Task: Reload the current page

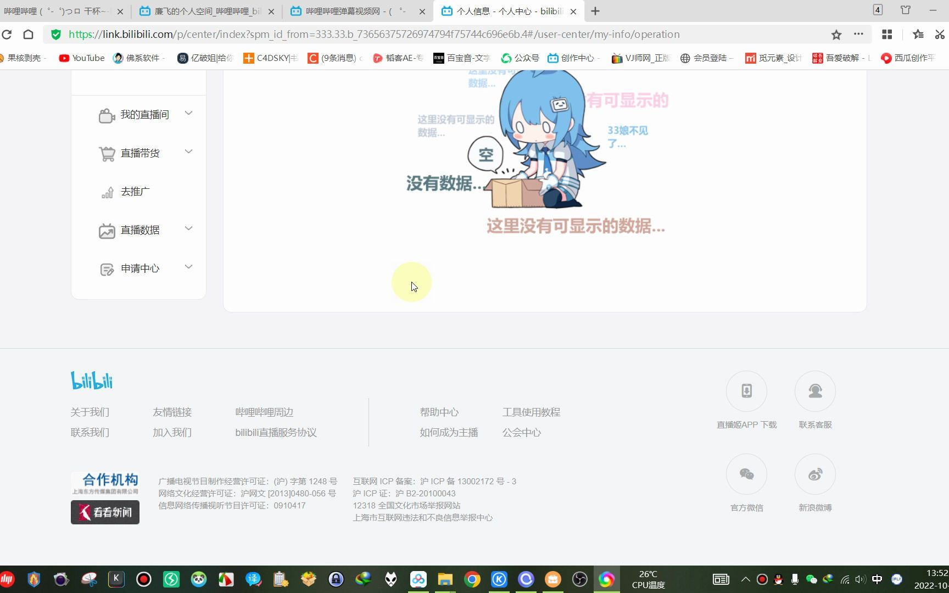Action: pyautogui.click(x=7, y=34)
